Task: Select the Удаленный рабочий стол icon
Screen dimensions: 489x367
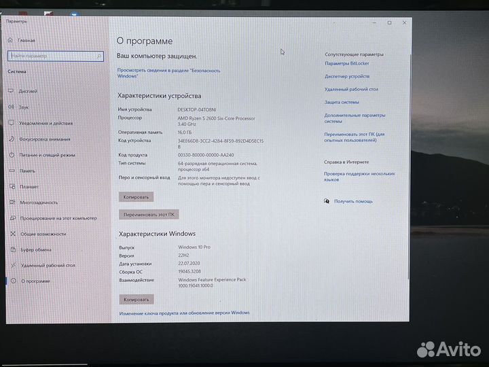Action: coord(14,265)
